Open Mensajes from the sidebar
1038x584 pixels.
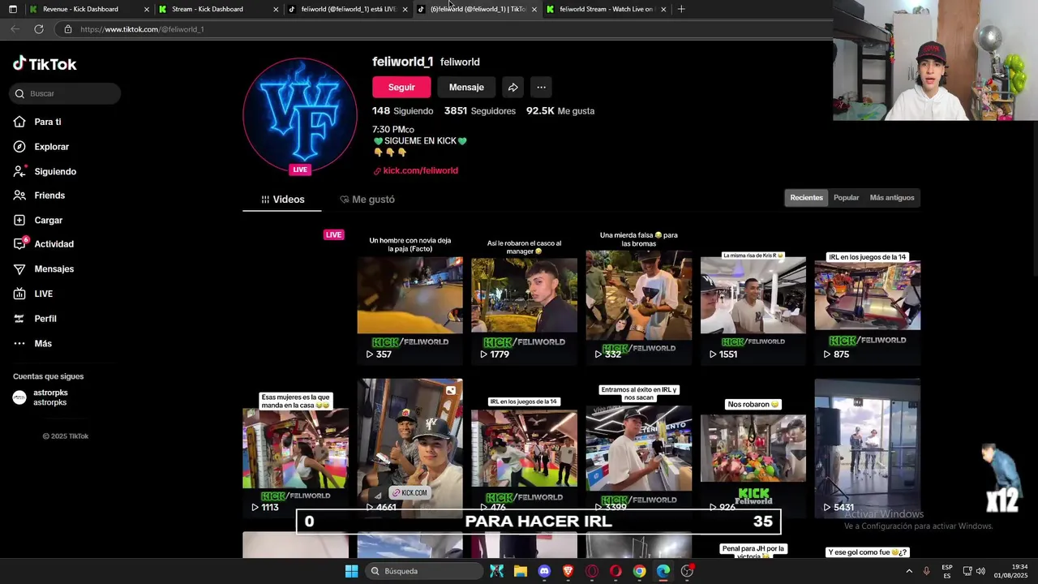pos(43,268)
